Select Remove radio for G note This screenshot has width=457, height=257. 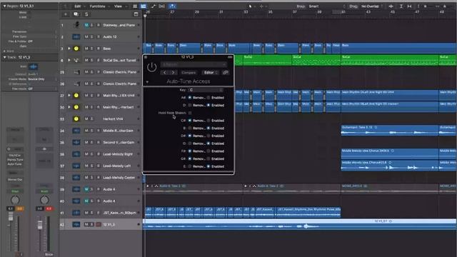190,143
